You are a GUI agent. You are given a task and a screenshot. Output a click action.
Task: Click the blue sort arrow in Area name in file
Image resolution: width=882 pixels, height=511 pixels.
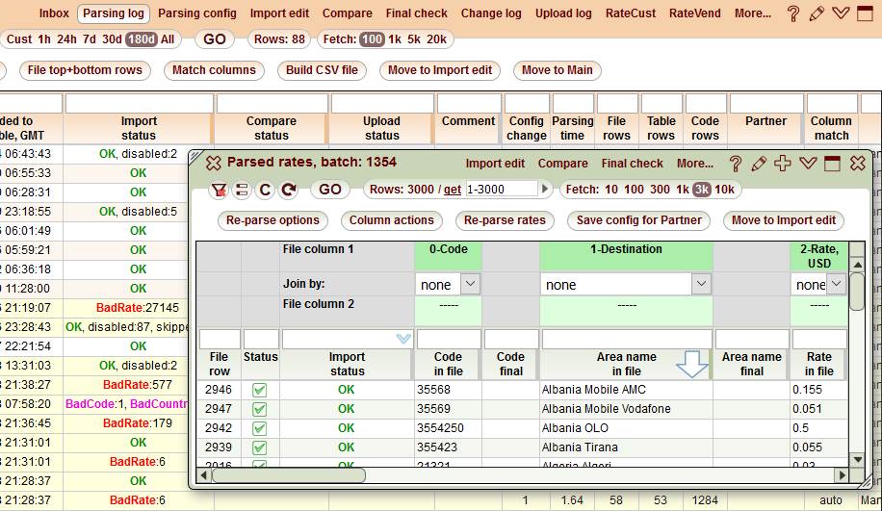tap(692, 364)
